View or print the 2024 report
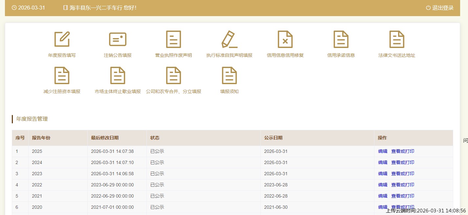Image resolution: width=468 pixels, height=215 pixels. click(x=403, y=163)
